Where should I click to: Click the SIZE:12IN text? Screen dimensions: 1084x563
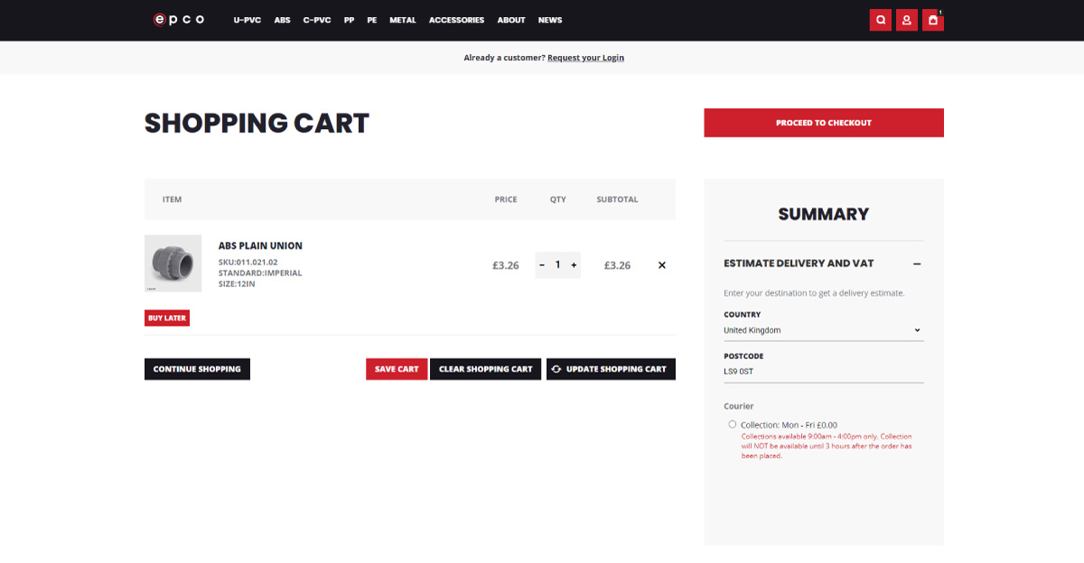pos(237,284)
